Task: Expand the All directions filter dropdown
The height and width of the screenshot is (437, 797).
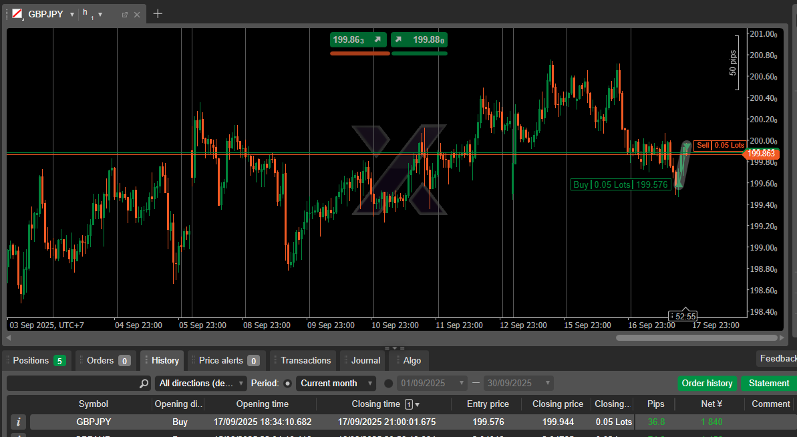Action: coord(201,384)
